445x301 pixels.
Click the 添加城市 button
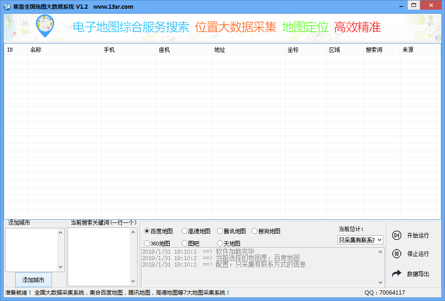click(x=33, y=280)
